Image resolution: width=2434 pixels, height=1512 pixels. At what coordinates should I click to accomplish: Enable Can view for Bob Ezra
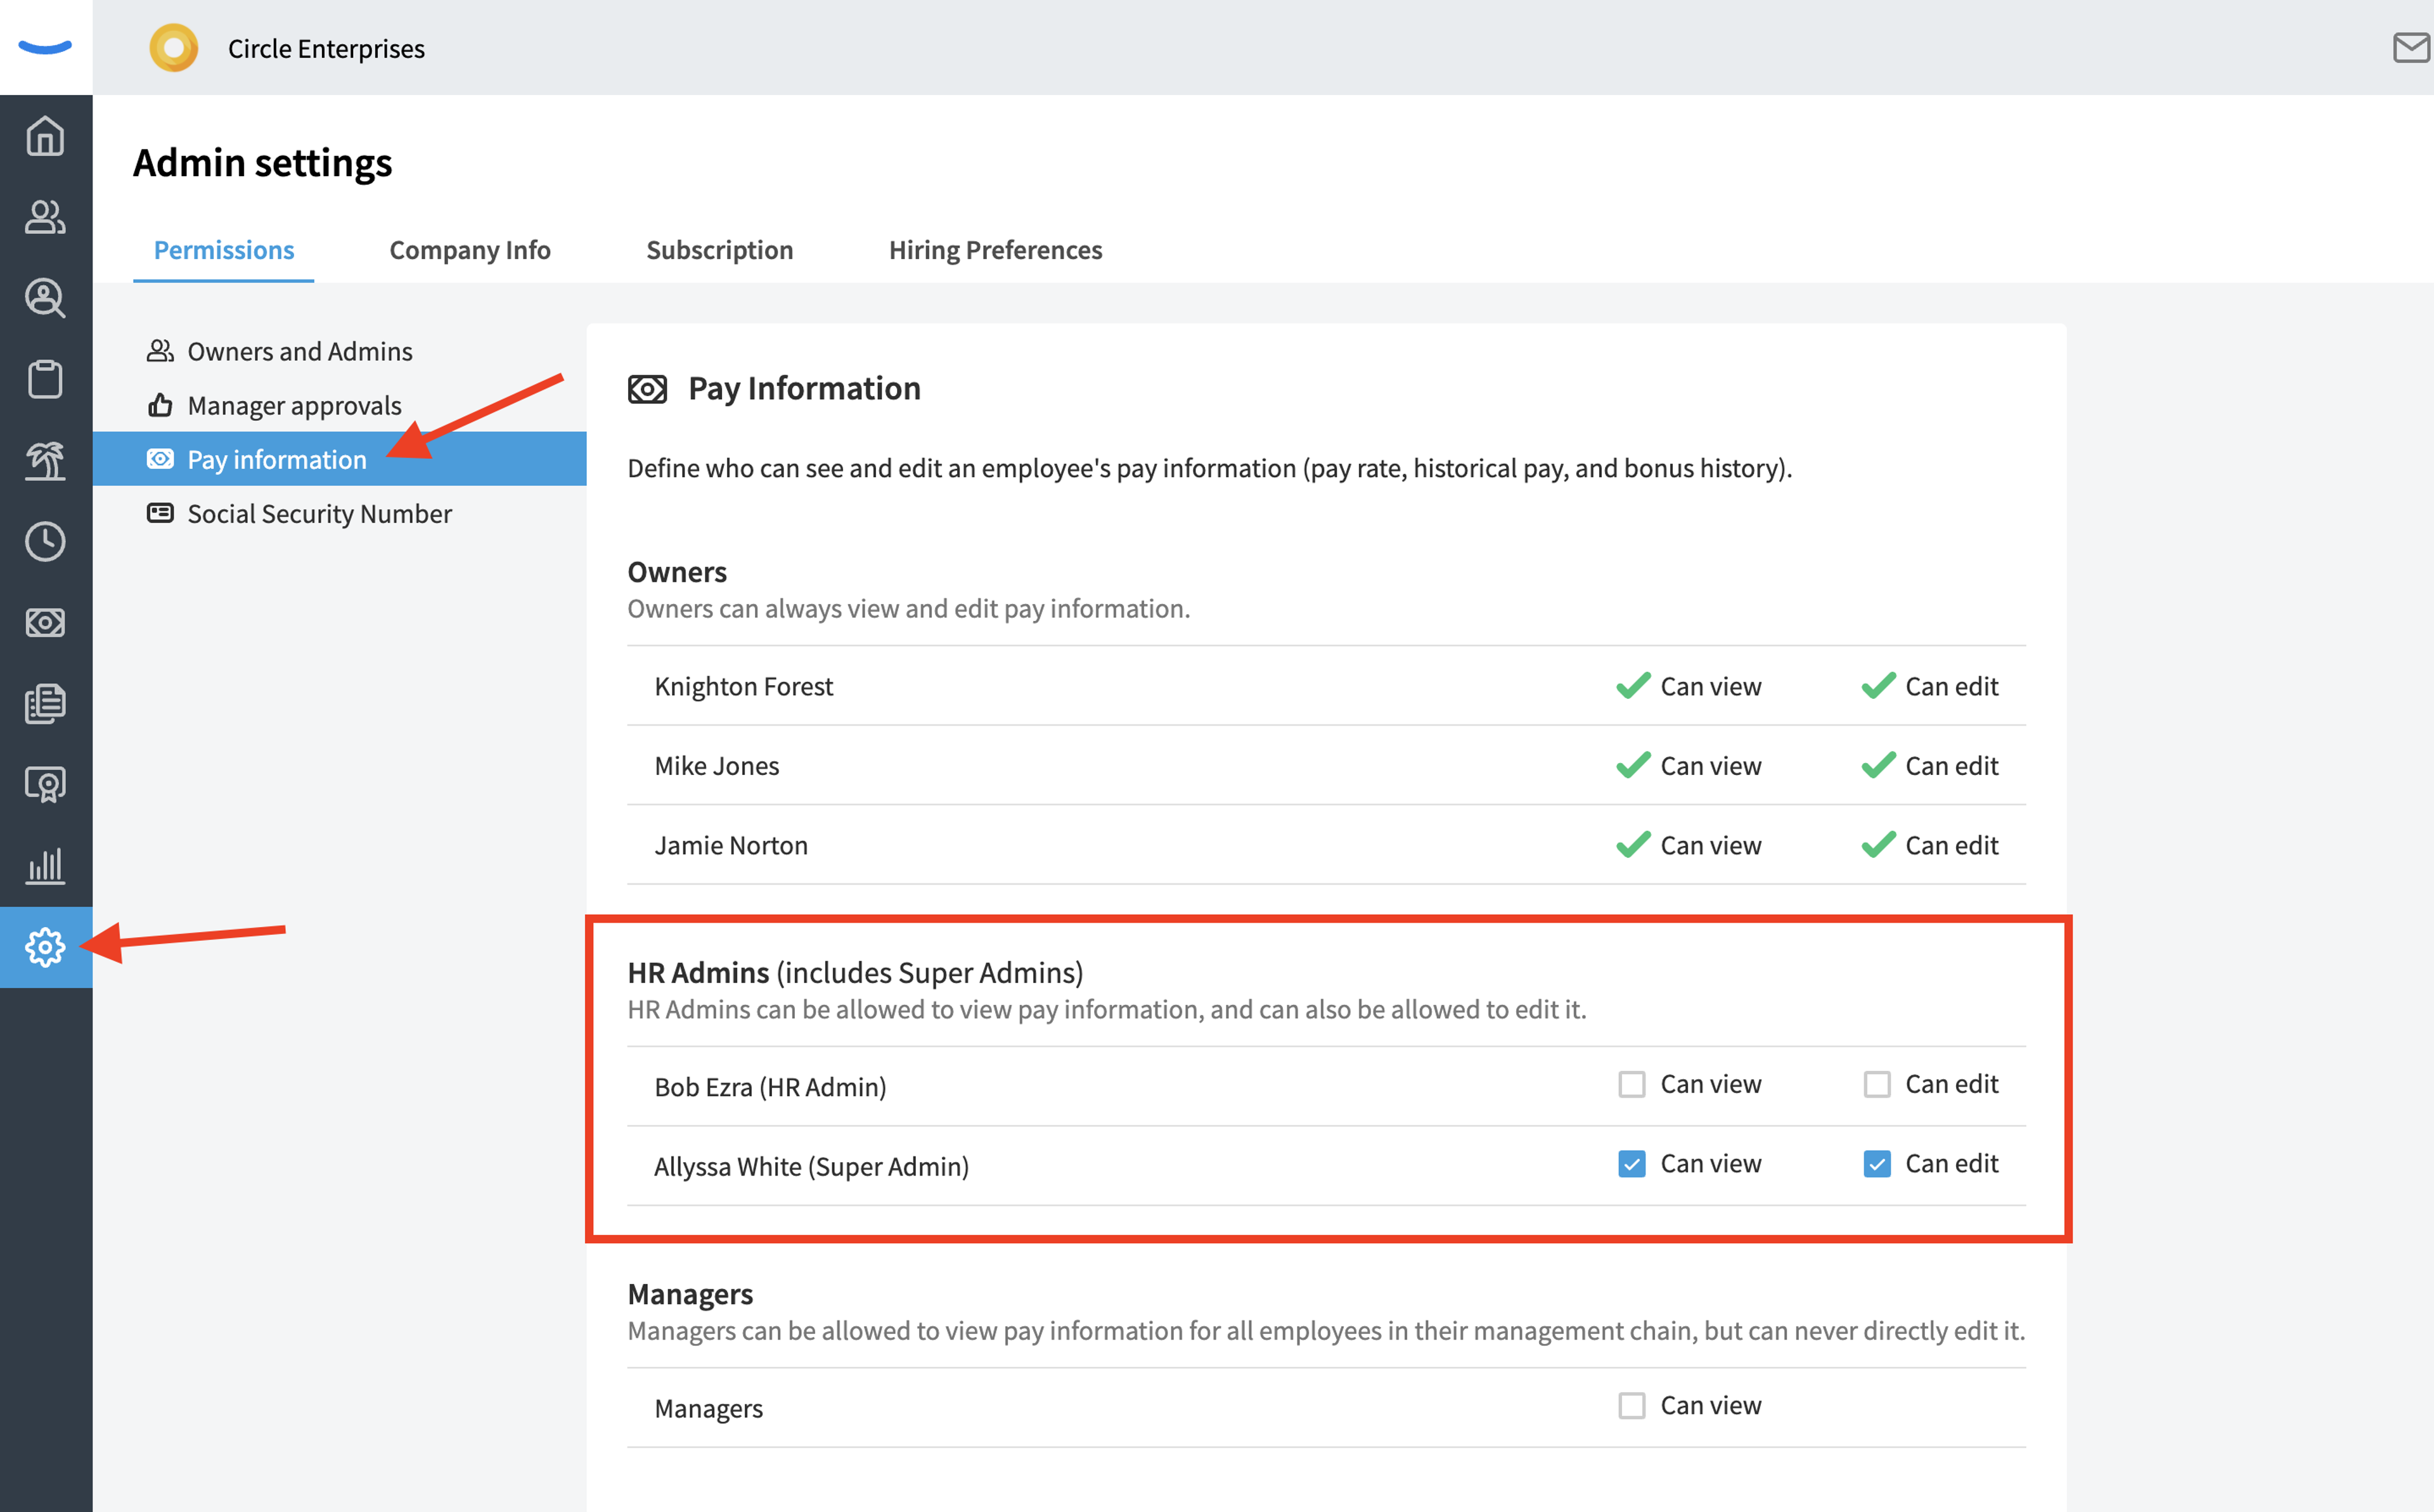(x=1632, y=1085)
